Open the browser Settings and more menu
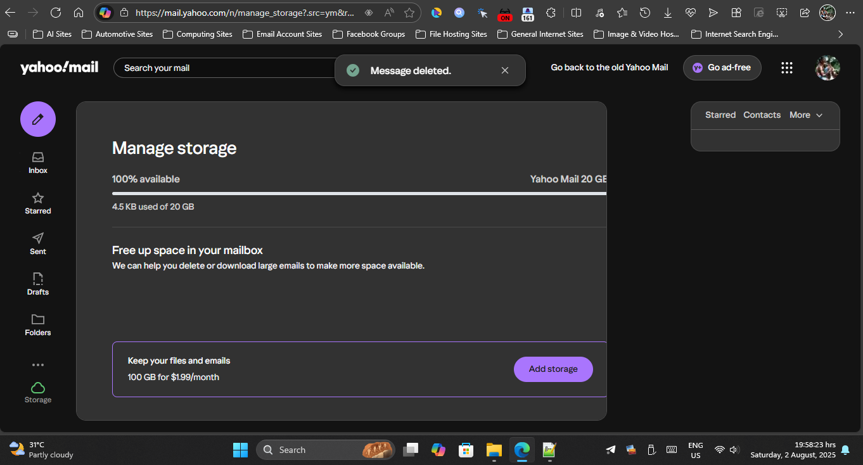 point(850,13)
